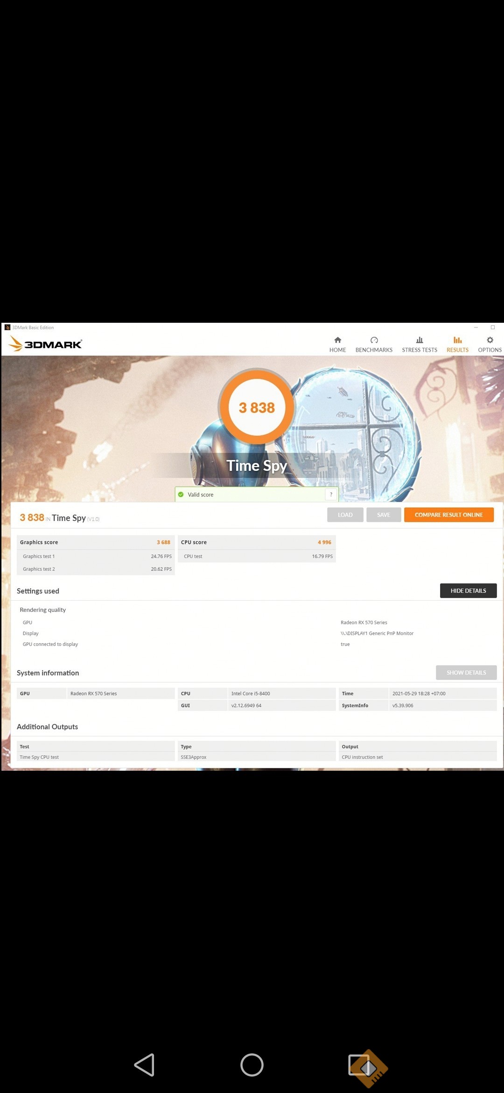The image size is (504, 1093).
Task: Click the SAVE button
Action: coord(384,515)
